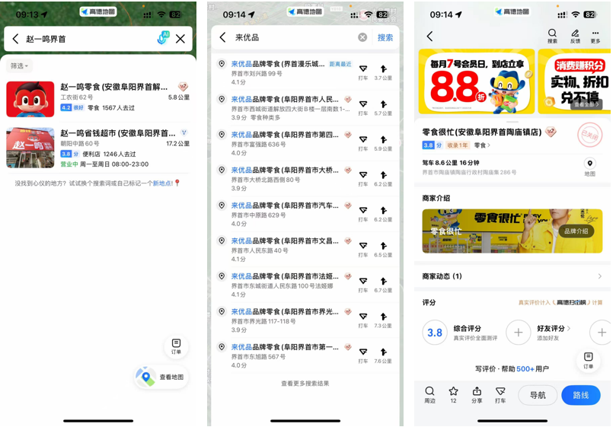The image size is (616, 427).
Task: Tap route arrow showing 5.9公里
Action: (x=383, y=143)
